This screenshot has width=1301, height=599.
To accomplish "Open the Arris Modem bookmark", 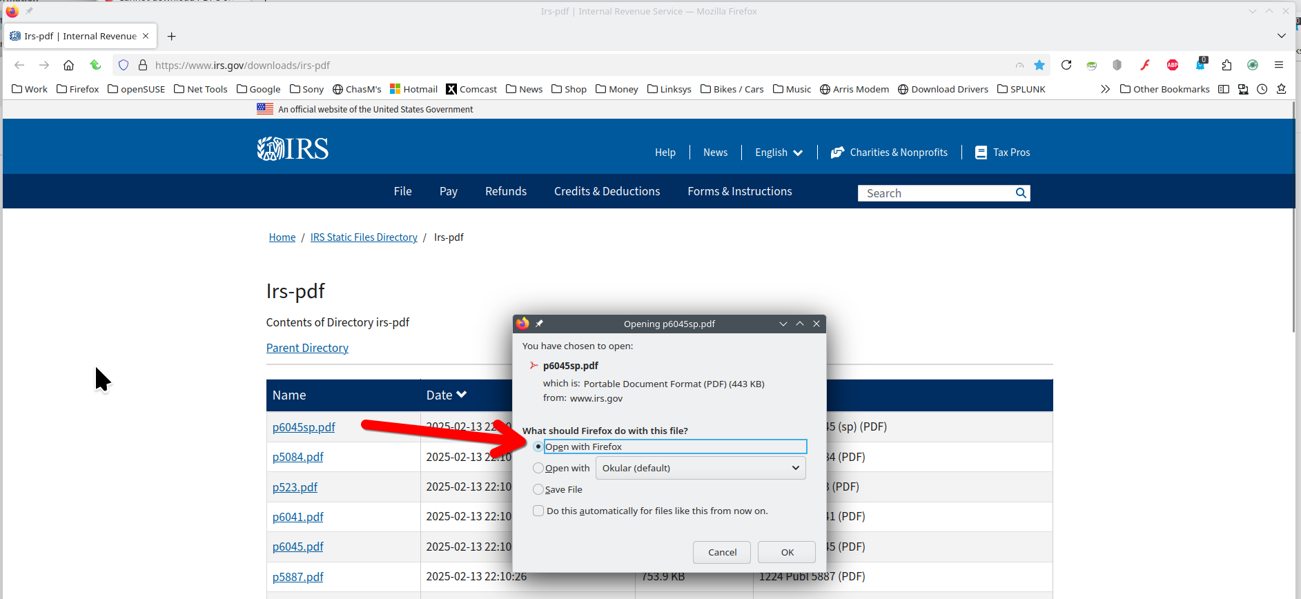I will click(x=854, y=89).
